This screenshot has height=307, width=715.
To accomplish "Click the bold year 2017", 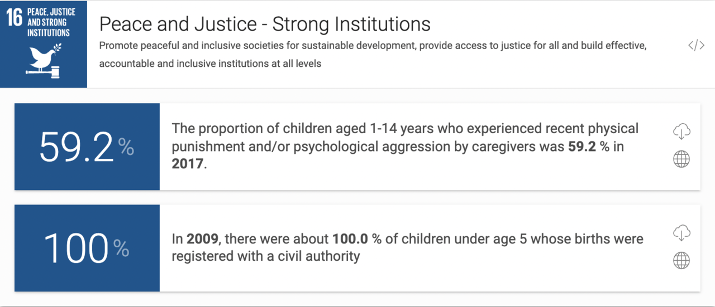I will [187, 164].
